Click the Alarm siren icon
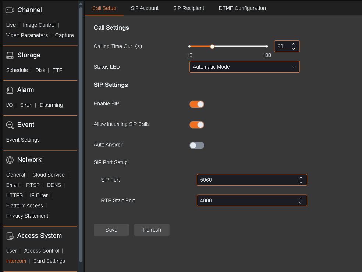This screenshot has width=362, height=272. pyautogui.click(x=10, y=90)
